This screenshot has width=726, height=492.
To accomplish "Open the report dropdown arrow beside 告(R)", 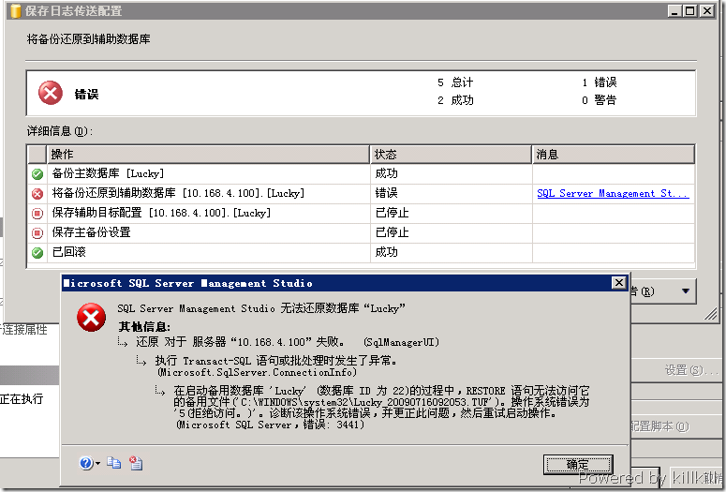I will click(x=686, y=291).
